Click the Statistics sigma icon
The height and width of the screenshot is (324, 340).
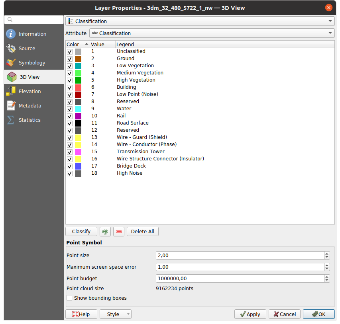tap(11, 120)
